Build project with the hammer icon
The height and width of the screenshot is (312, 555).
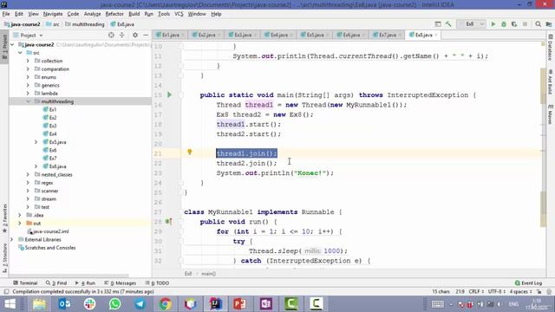448,24
